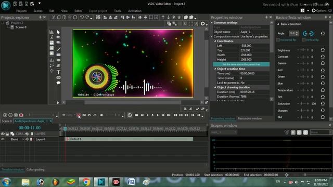Viewport: 333px width, 187px height.
Task: Click the Move object up arrow icon
Action: (163, 17)
